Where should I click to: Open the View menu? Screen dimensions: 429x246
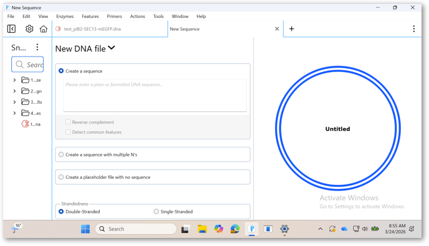point(43,16)
